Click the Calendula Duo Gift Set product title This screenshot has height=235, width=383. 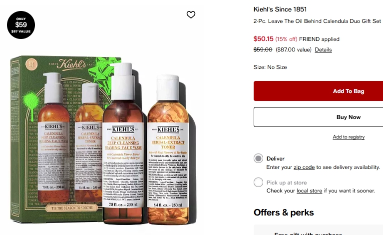[x=317, y=21]
